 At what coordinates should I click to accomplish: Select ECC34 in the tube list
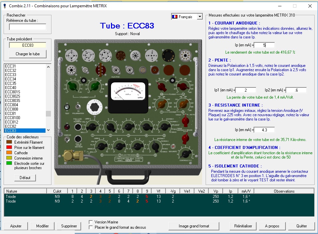tap(25, 79)
